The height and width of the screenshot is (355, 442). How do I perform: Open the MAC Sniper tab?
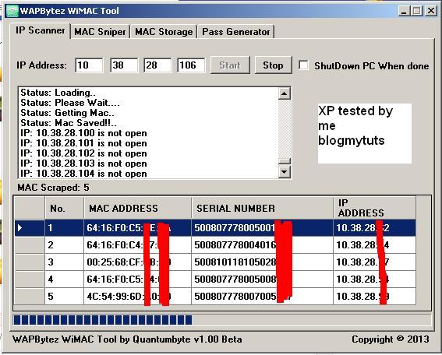(100, 32)
